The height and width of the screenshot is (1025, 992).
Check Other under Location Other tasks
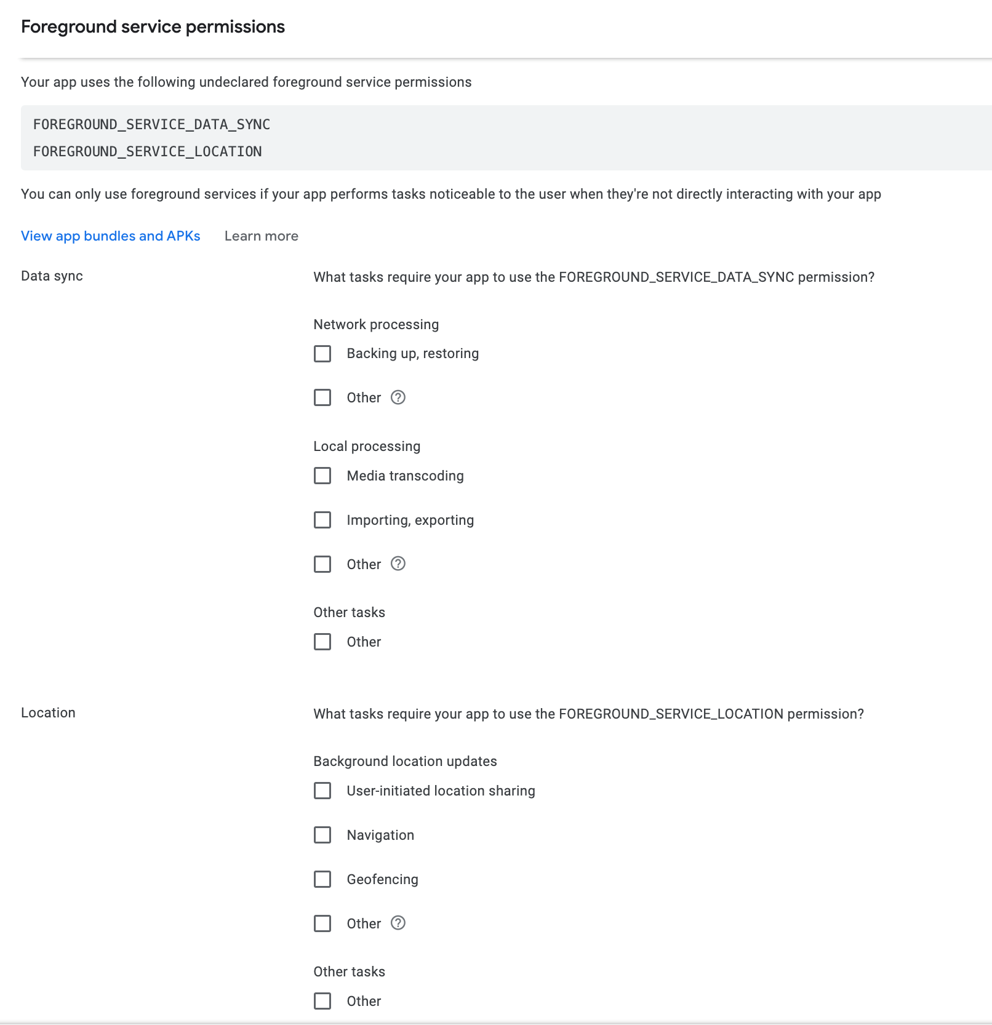click(322, 1001)
